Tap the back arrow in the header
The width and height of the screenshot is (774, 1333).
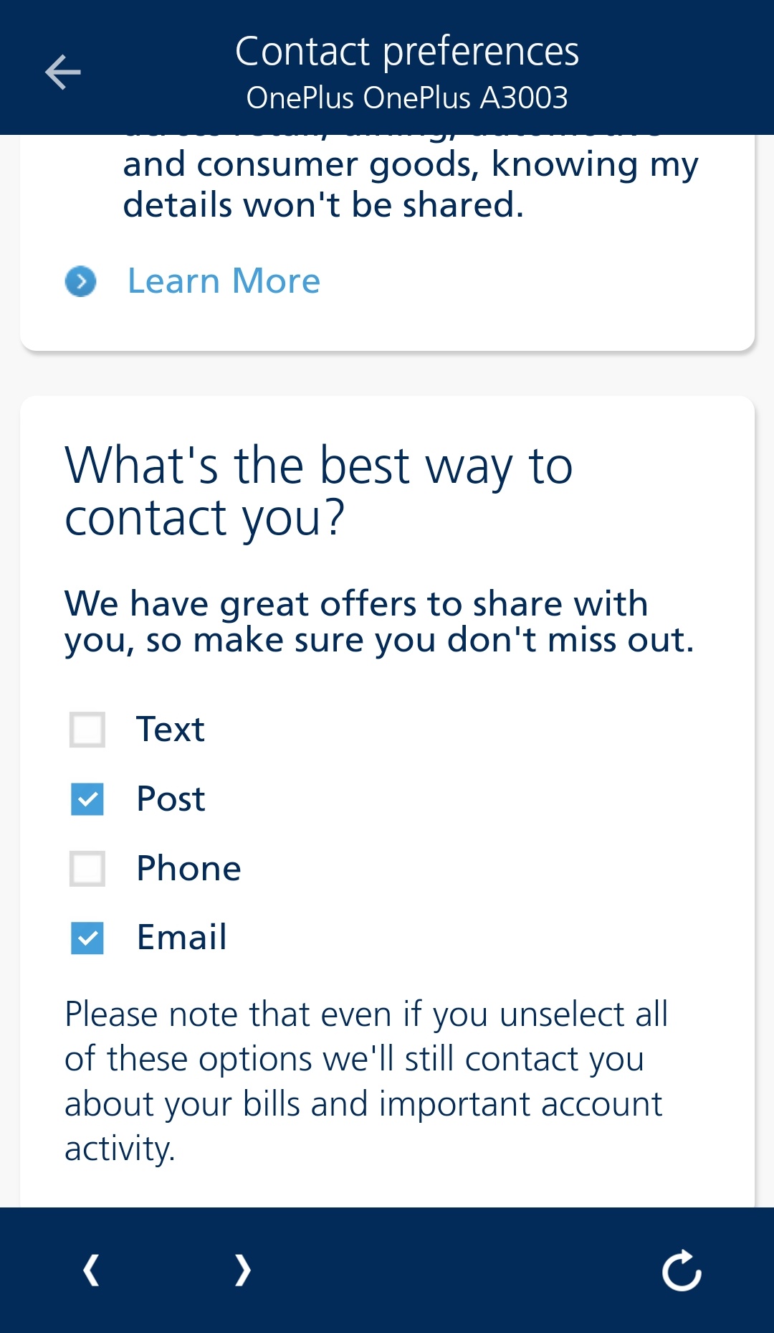[63, 72]
